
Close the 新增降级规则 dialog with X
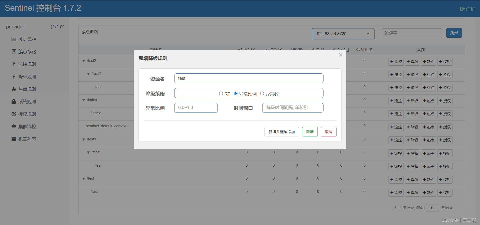point(340,55)
